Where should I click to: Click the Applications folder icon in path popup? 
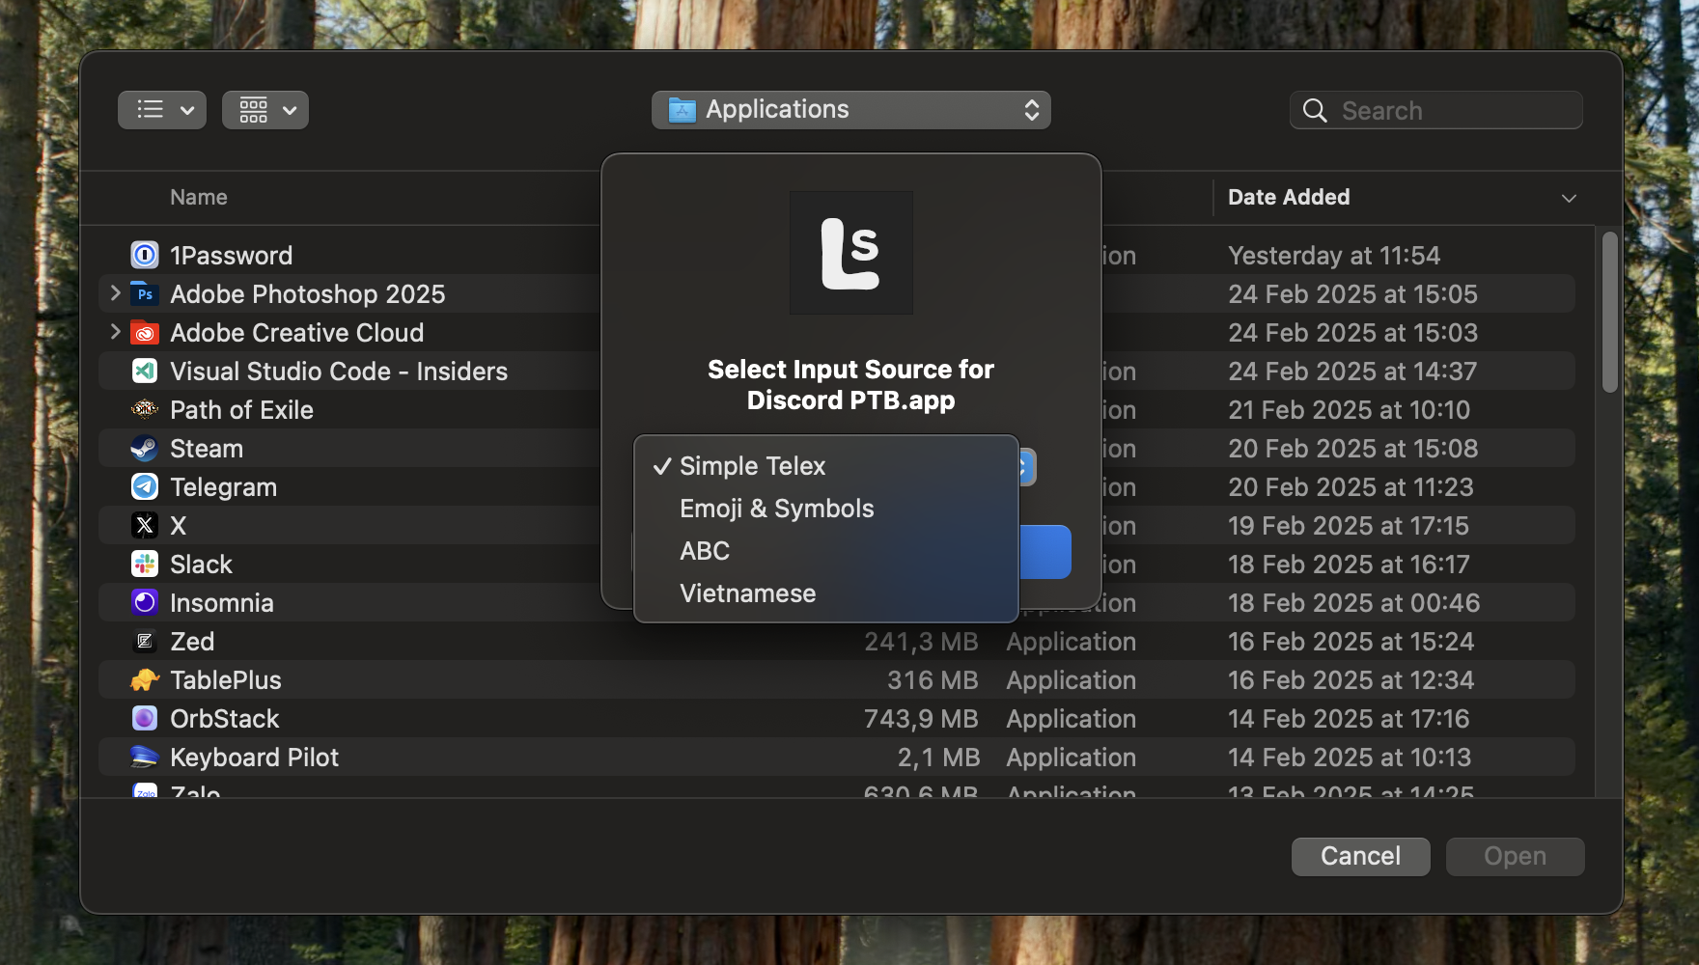point(682,110)
